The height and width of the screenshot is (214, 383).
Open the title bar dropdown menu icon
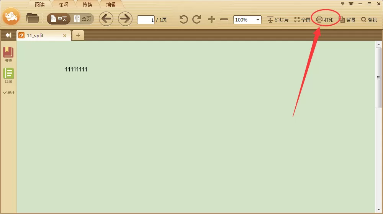coord(342,4)
